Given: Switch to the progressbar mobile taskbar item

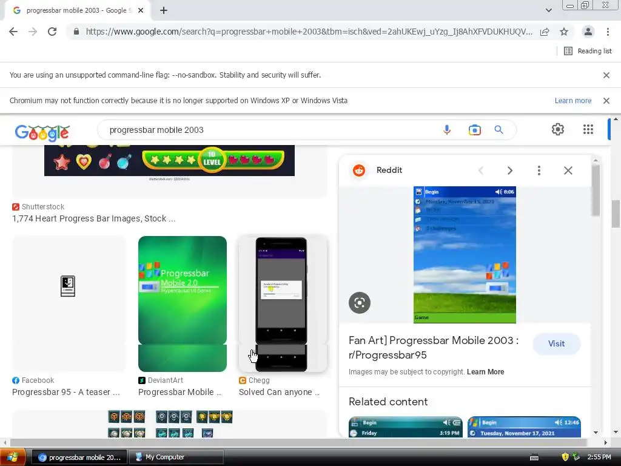Looking at the screenshot, I should (x=79, y=458).
